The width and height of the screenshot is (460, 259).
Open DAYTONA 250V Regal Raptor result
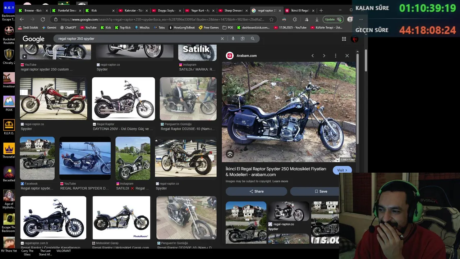coord(123,99)
